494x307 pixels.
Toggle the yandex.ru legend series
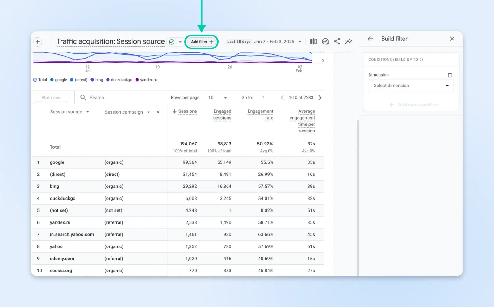tap(146, 80)
